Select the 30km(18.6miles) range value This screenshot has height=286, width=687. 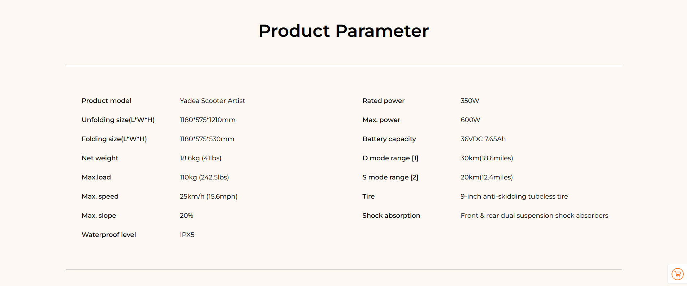[x=487, y=158]
